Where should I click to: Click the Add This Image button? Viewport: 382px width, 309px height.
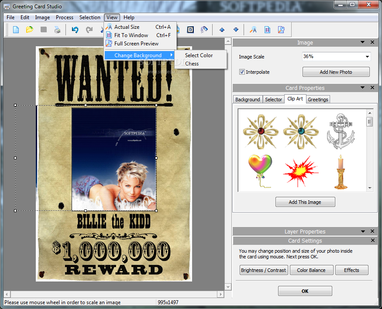[x=305, y=202]
